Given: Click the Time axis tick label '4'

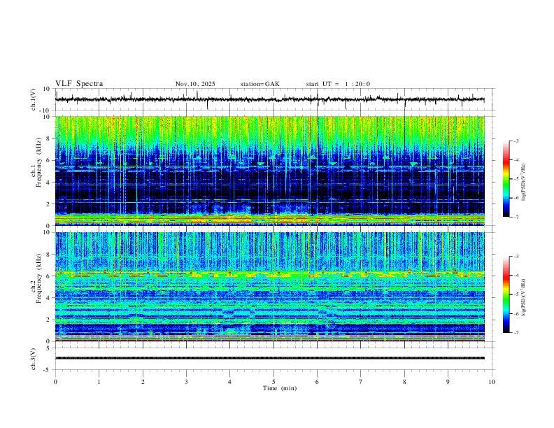Looking at the screenshot, I should (229, 382).
